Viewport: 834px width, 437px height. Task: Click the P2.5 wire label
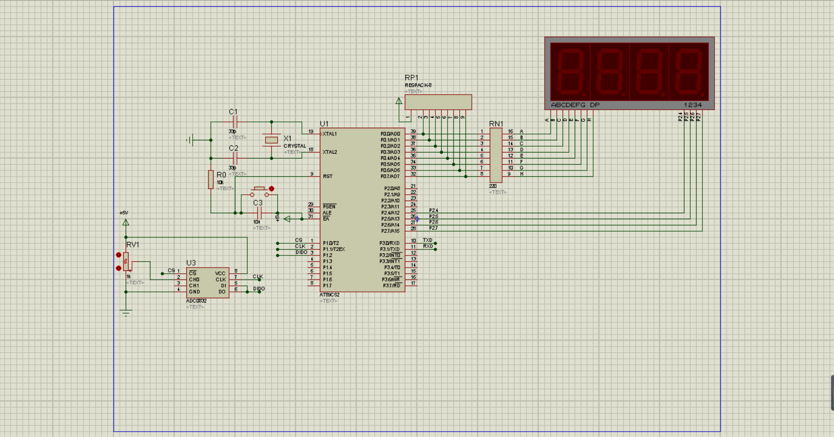(x=434, y=216)
